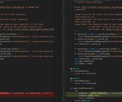This screenshot has height=102, width=122.
Task: Click the added-line marker 79+ in gutter
Action: coord(64,93)
